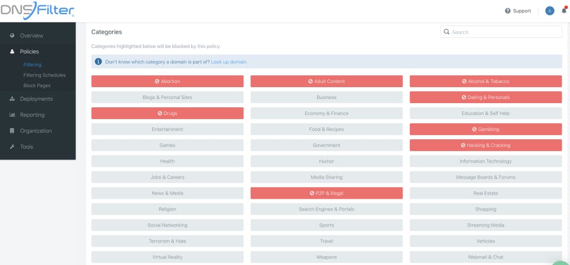Click the Reporting bar chart icon

tap(12, 115)
